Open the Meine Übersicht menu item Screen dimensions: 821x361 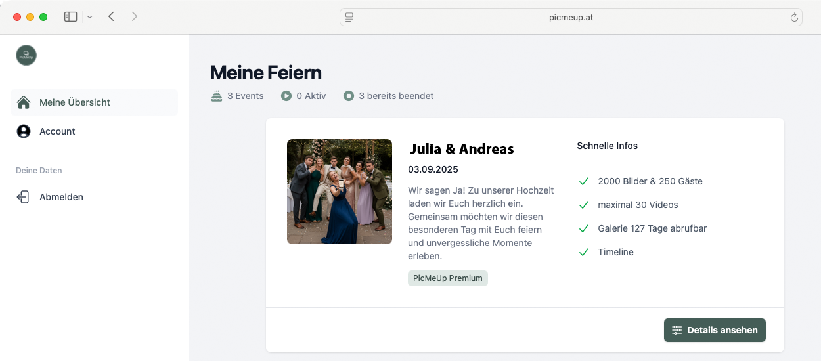[x=75, y=102]
